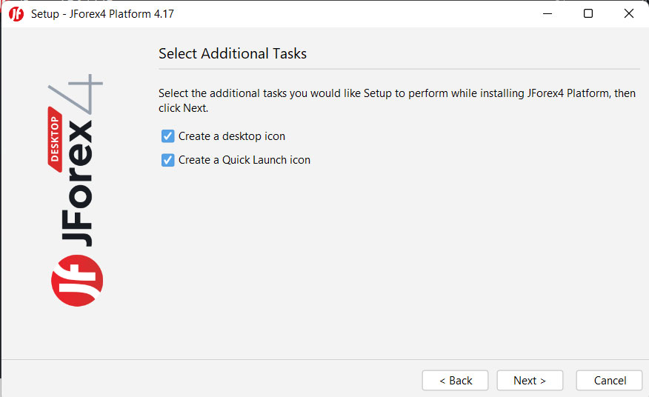Click the JForex icon in the title bar

(x=16, y=14)
